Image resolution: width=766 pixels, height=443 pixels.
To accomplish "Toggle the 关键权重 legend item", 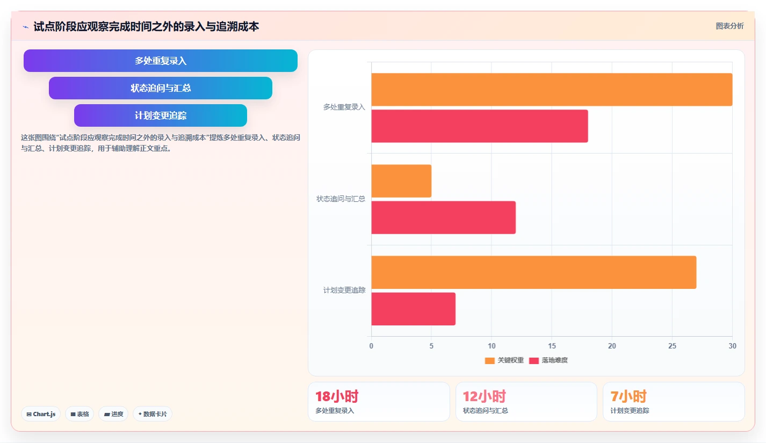I will click(x=504, y=360).
